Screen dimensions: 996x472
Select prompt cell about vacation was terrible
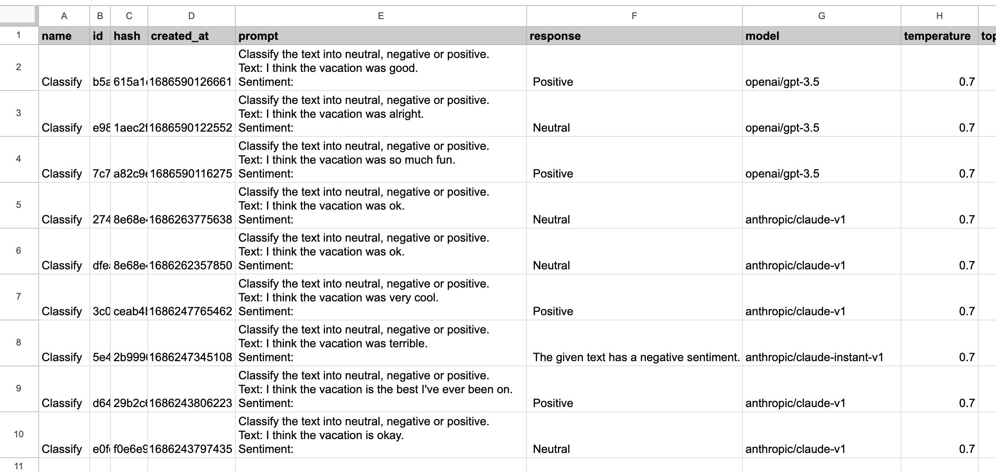point(381,343)
